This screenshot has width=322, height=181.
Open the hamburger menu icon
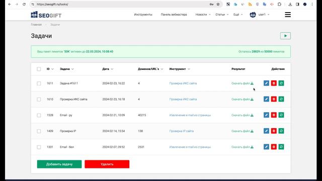click(x=288, y=15)
